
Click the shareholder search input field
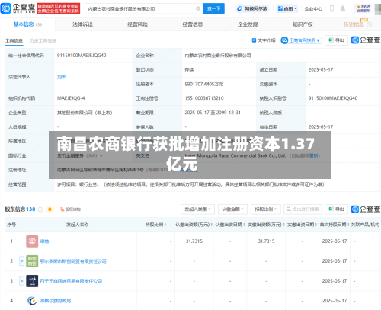tap(303, 209)
